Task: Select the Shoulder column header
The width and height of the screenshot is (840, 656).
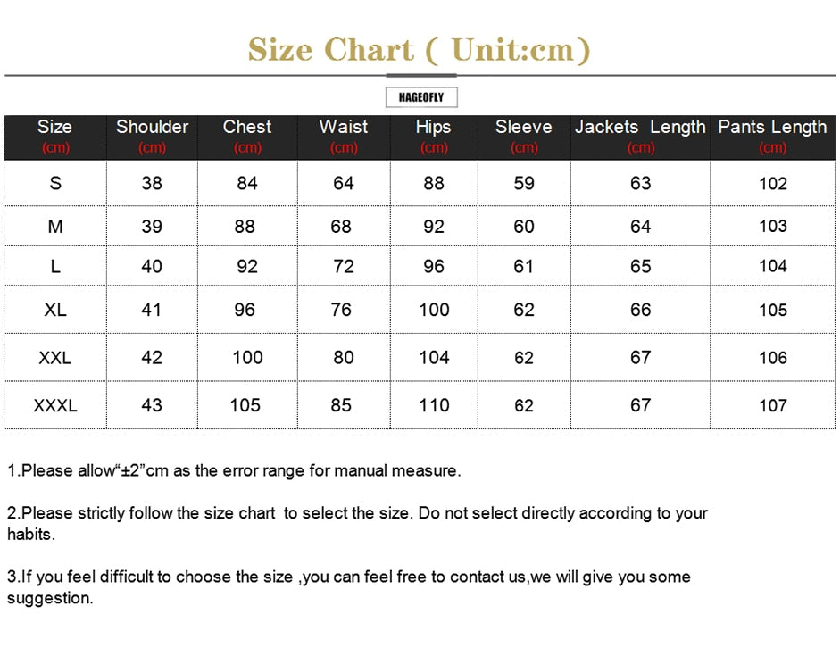Action: [152, 137]
